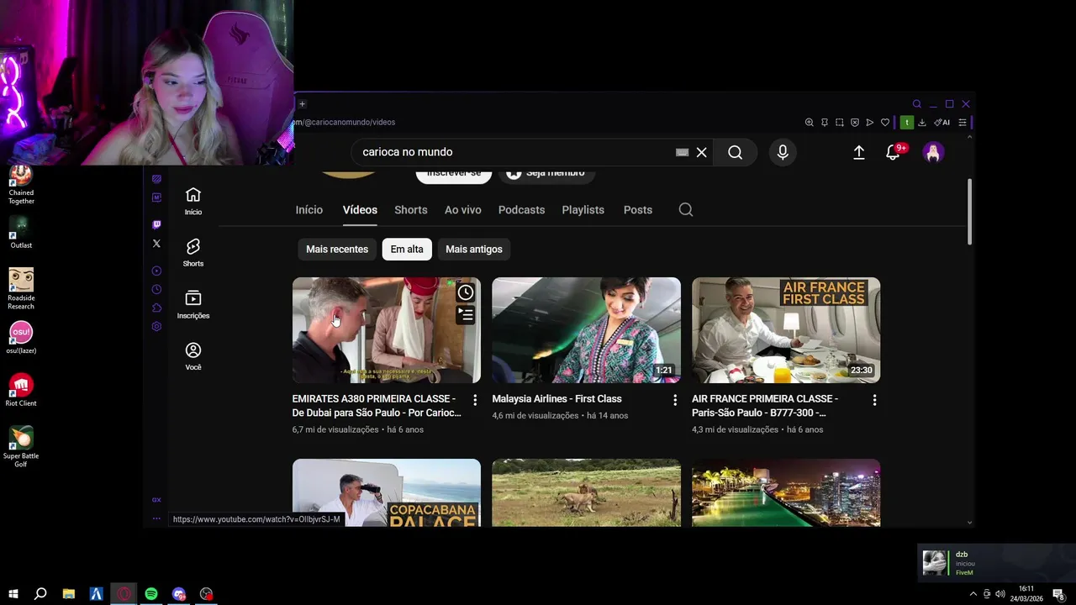The height and width of the screenshot is (605, 1076).
Task: Open settings gear in Opera GX sidebar
Action: (x=156, y=326)
